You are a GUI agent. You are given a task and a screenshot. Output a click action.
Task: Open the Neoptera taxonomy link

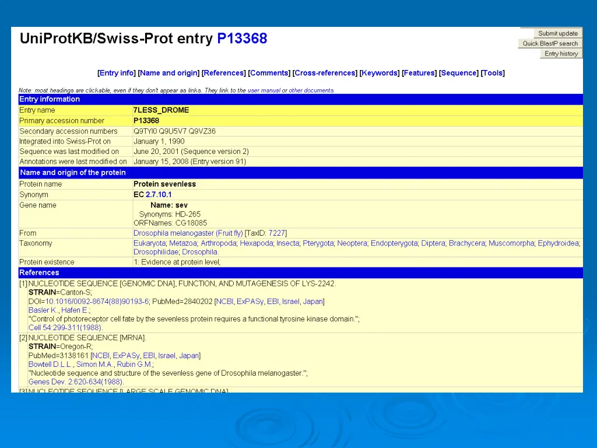[x=352, y=243]
